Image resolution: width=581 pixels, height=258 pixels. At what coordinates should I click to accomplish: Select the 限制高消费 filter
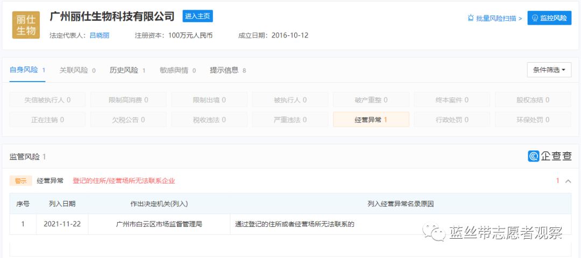click(x=128, y=100)
